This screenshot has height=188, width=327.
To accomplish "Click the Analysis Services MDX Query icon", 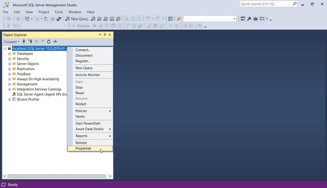I will pos(99,19).
